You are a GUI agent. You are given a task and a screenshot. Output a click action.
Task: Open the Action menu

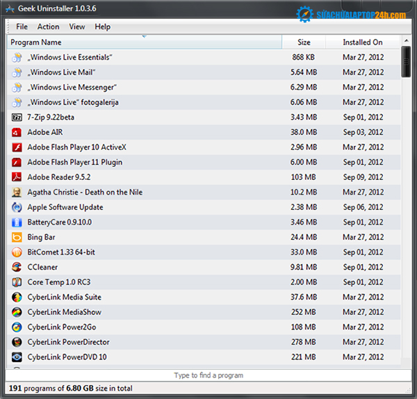click(48, 26)
